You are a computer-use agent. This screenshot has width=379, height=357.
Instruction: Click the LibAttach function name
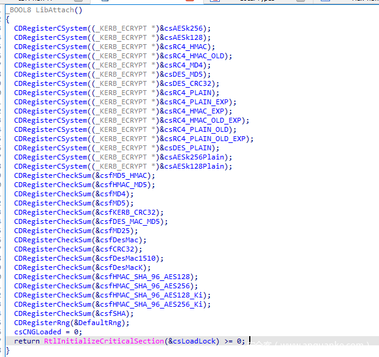(54, 10)
